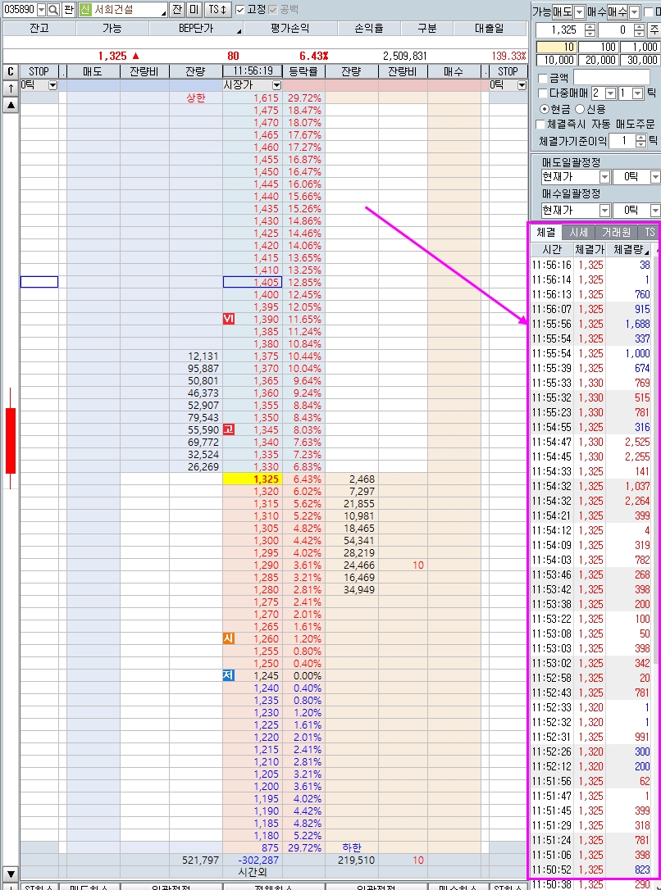The height and width of the screenshot is (890, 661).
Task: Switch to the 거래원 tab
Action: (616, 233)
